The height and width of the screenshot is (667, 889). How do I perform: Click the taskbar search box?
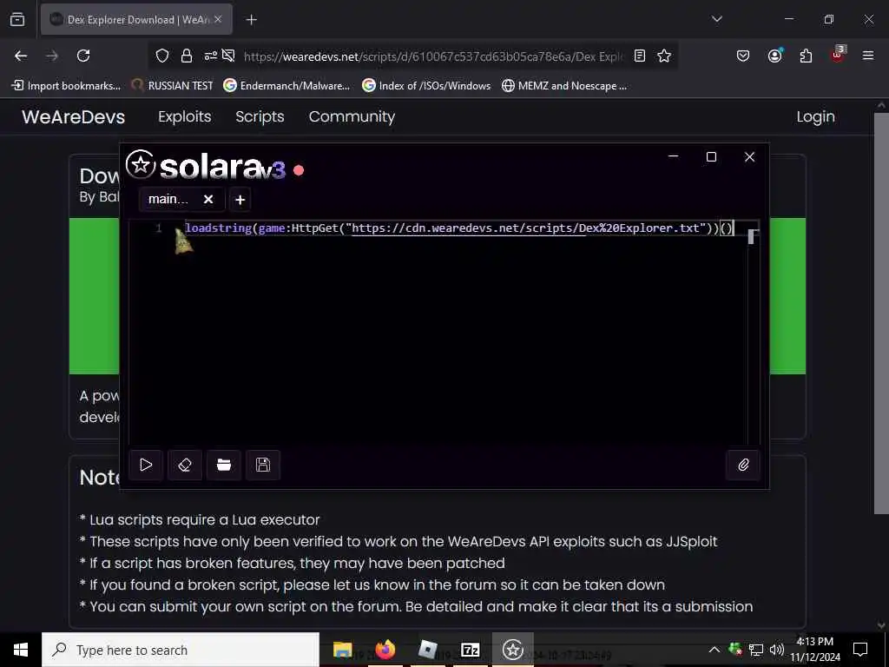tap(181, 650)
